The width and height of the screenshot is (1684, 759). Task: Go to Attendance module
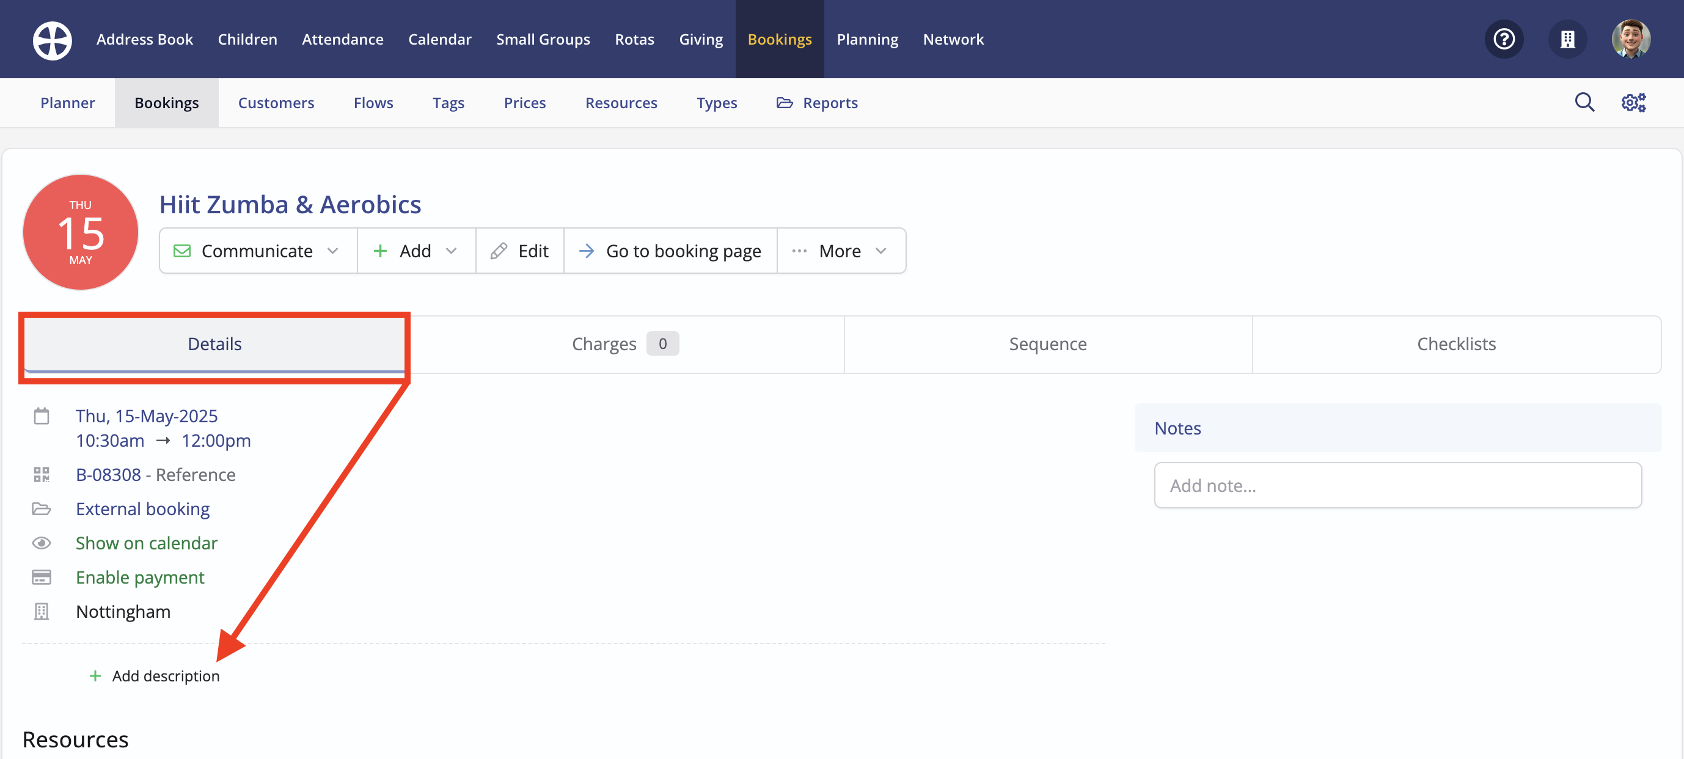pyautogui.click(x=343, y=39)
